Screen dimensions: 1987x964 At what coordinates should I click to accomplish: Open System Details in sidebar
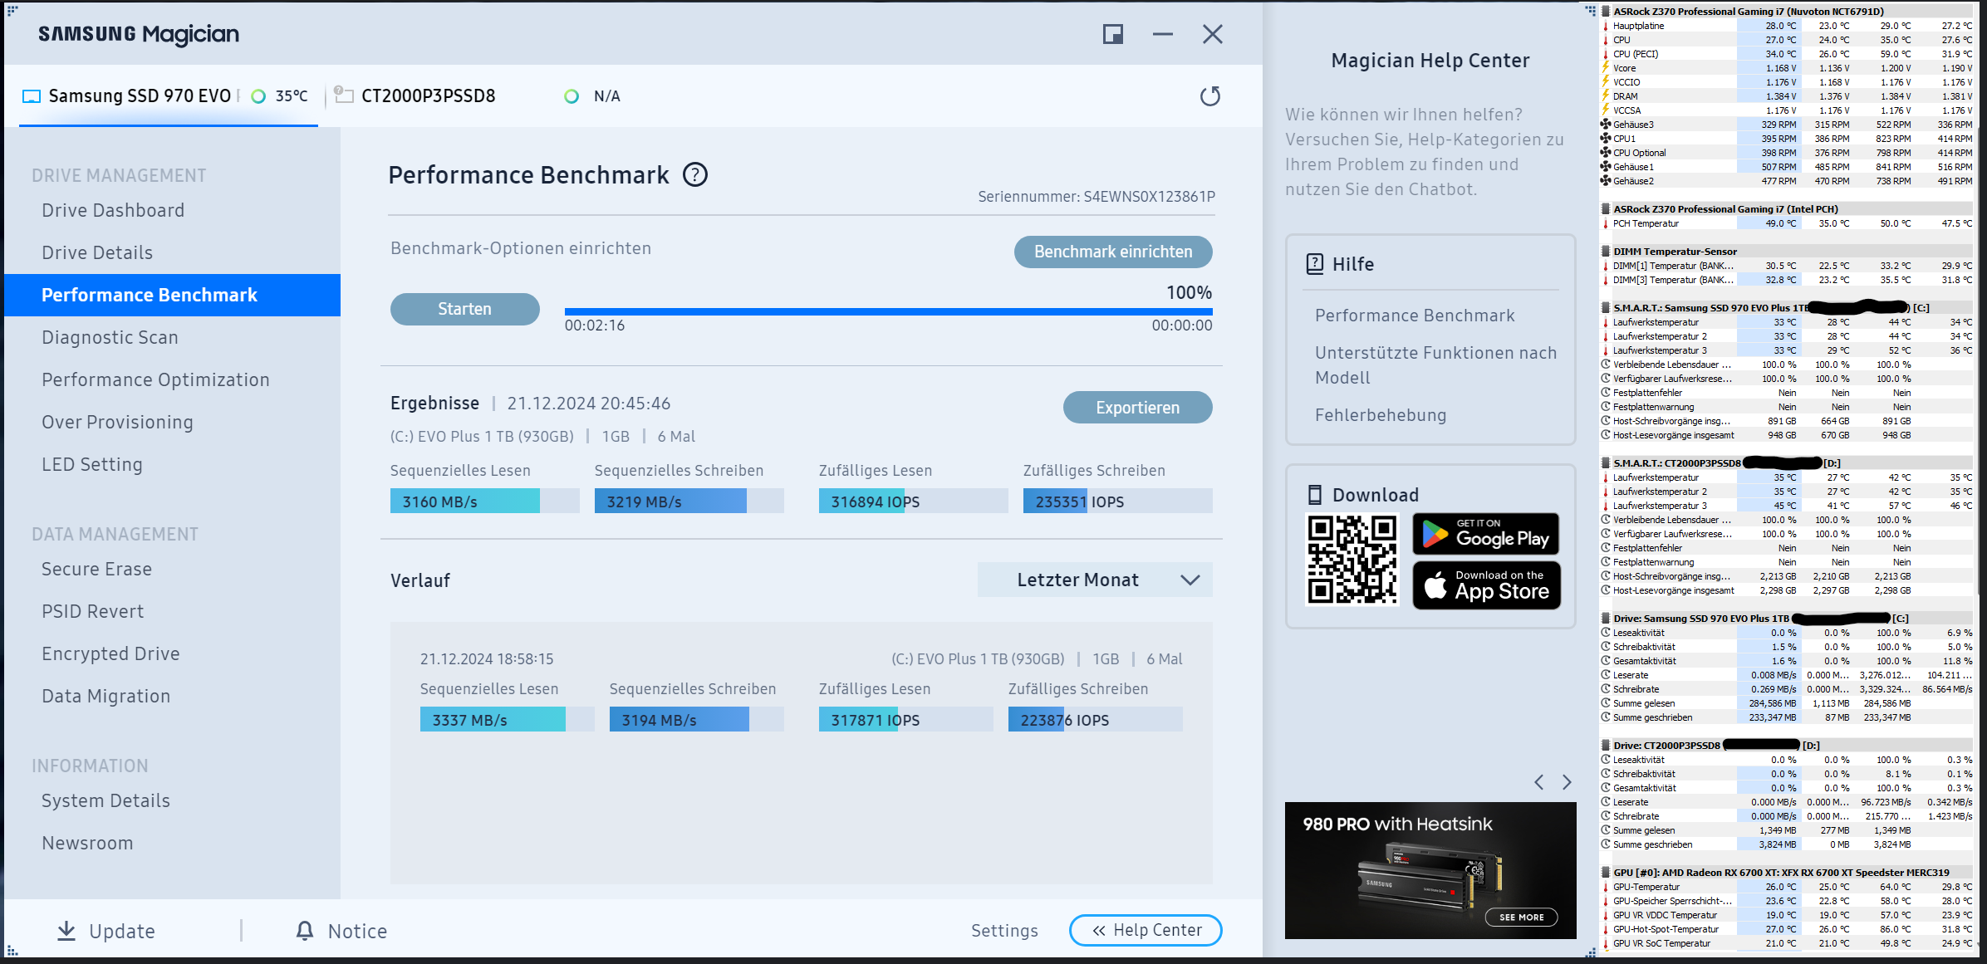point(105,800)
